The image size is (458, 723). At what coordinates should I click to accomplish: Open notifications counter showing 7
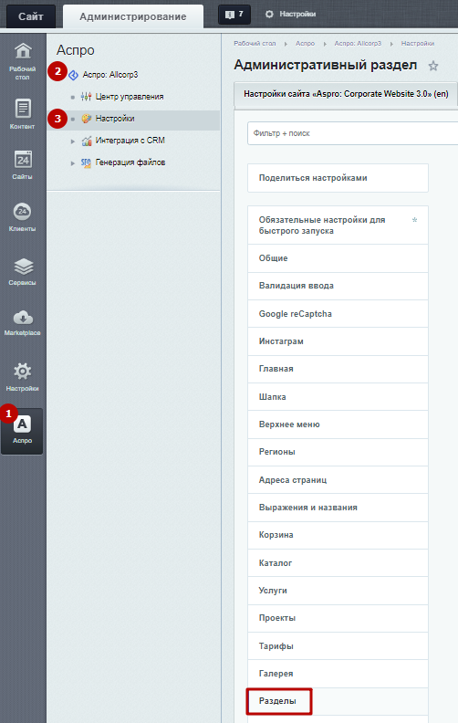(x=234, y=15)
